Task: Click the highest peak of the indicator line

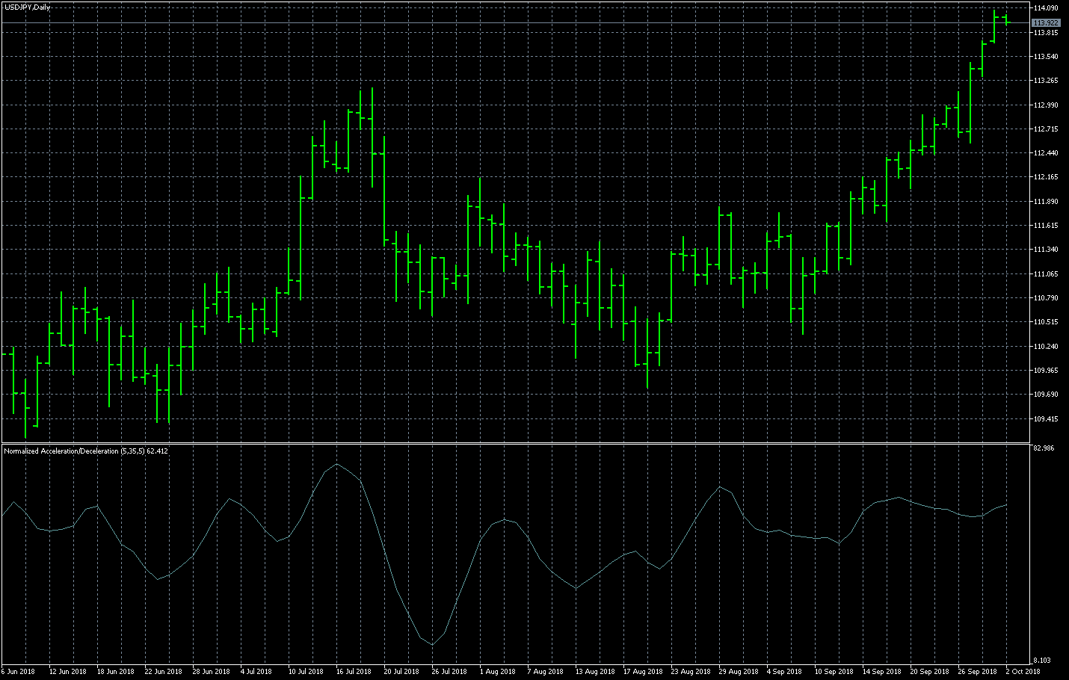Action: (337, 464)
